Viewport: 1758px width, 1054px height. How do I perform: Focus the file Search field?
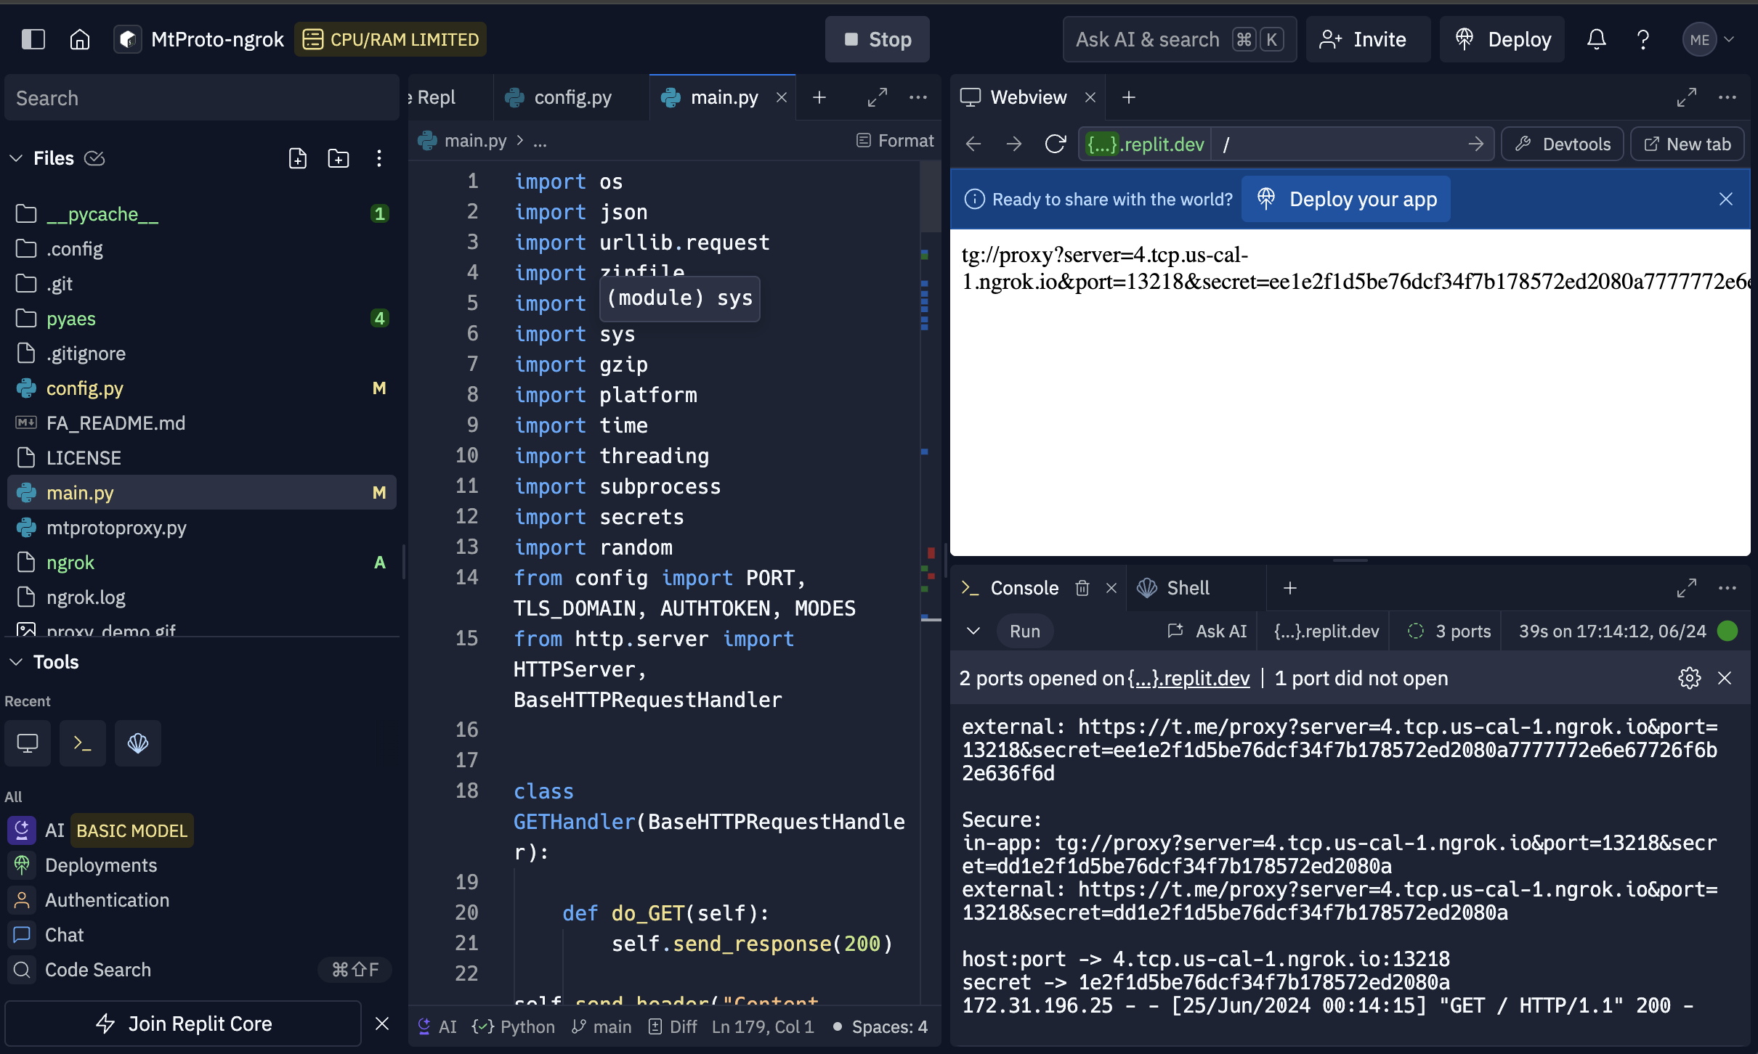coord(202,98)
